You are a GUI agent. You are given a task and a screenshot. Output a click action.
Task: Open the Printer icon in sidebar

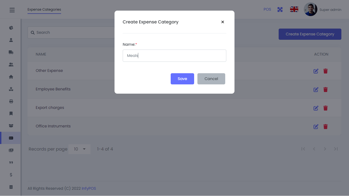point(11,101)
